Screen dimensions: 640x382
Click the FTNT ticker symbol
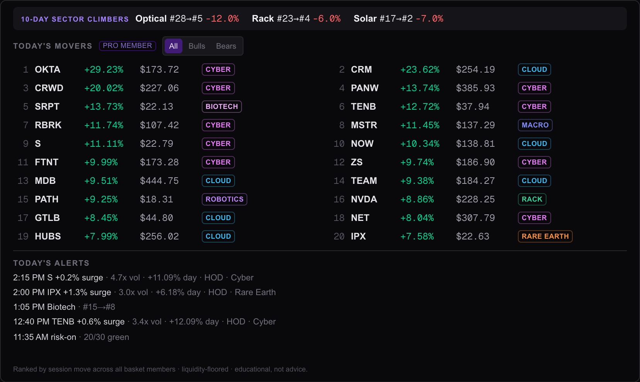point(47,162)
